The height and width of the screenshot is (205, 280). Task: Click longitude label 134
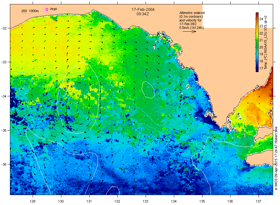174,201
